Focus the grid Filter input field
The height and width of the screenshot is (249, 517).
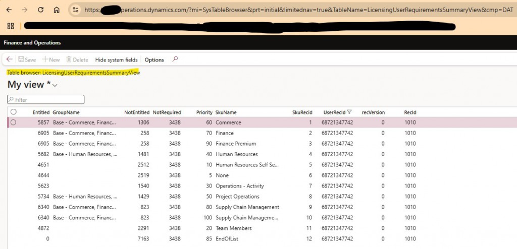46,99
